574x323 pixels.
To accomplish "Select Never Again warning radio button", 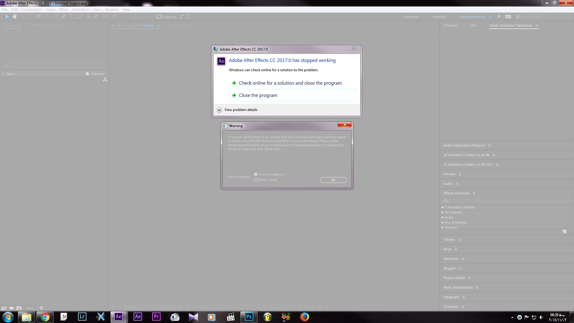I will (x=256, y=180).
